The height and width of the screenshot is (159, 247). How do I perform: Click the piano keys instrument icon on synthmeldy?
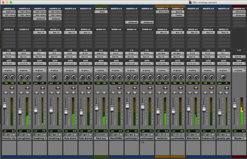tap(183, 135)
